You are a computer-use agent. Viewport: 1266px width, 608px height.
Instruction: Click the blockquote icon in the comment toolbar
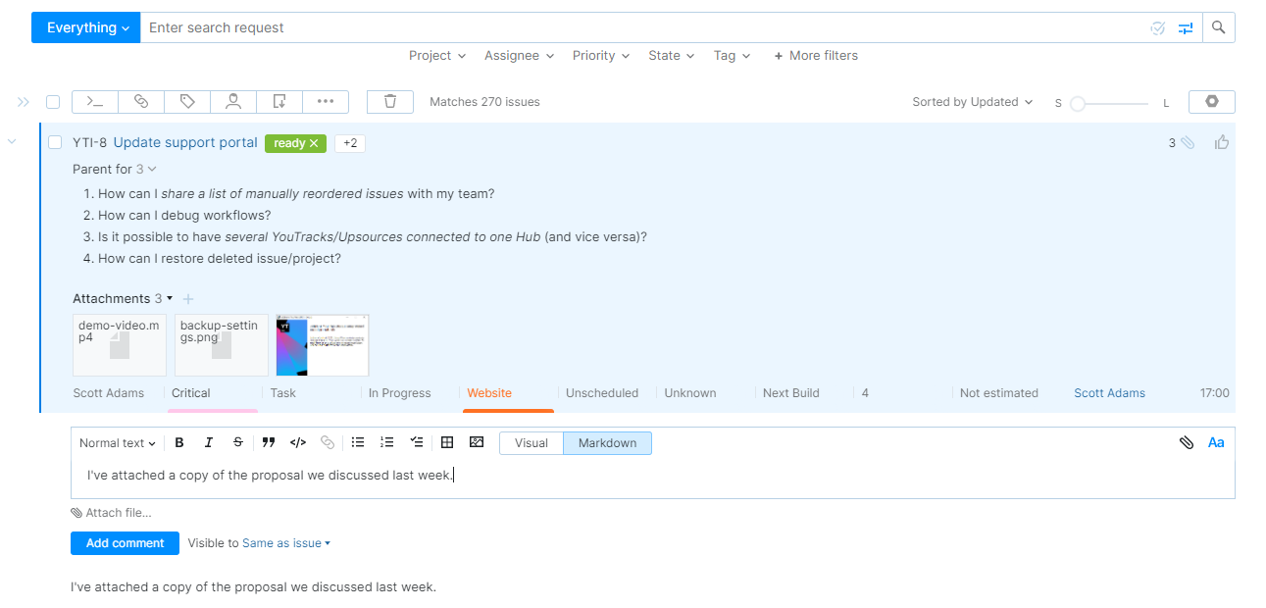point(269,442)
